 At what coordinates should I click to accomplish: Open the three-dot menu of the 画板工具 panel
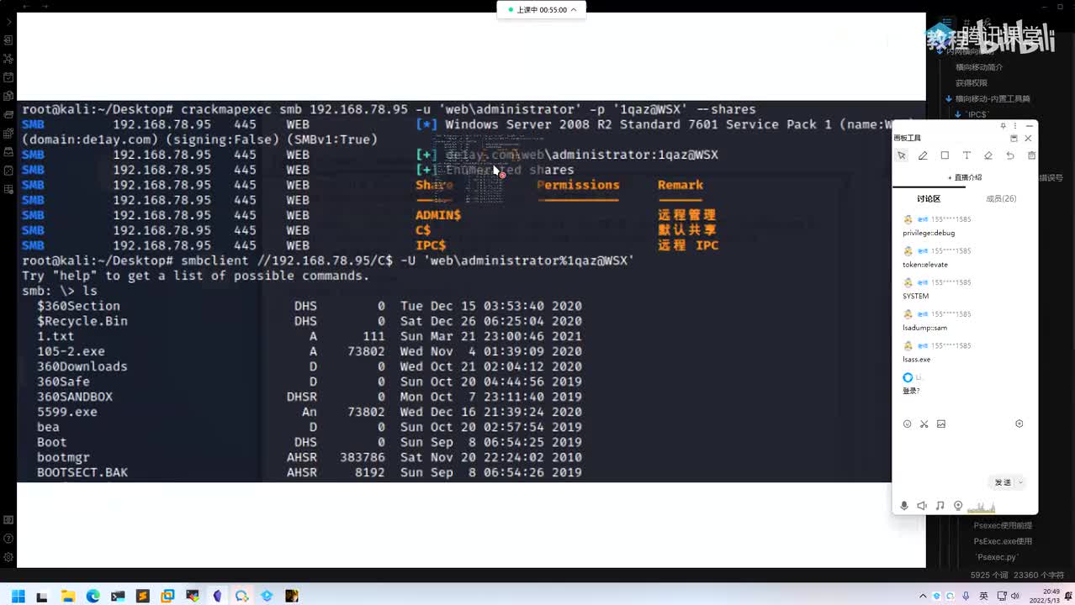[x=1015, y=126]
